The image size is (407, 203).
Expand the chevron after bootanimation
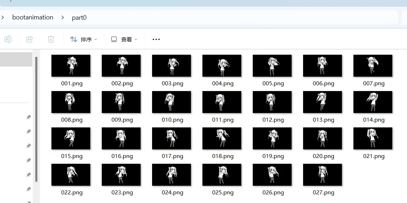point(63,18)
